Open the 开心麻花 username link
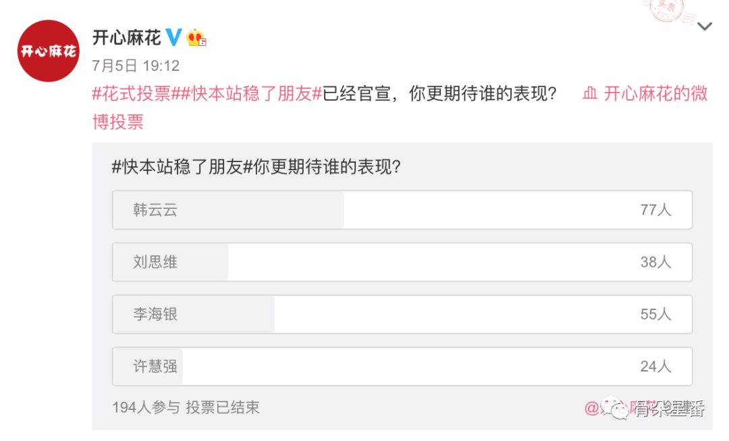 [x=126, y=37]
